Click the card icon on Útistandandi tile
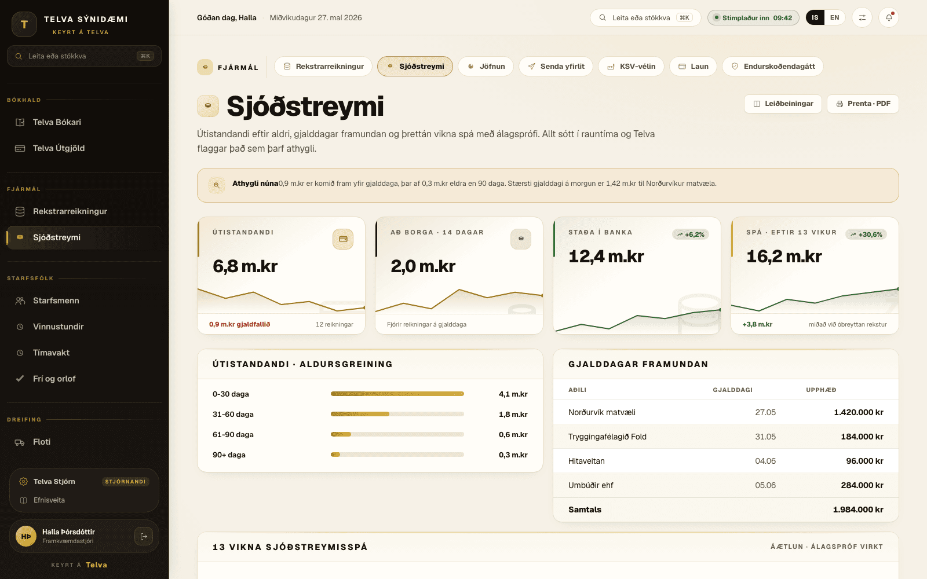This screenshot has height=579, width=927. click(x=343, y=239)
